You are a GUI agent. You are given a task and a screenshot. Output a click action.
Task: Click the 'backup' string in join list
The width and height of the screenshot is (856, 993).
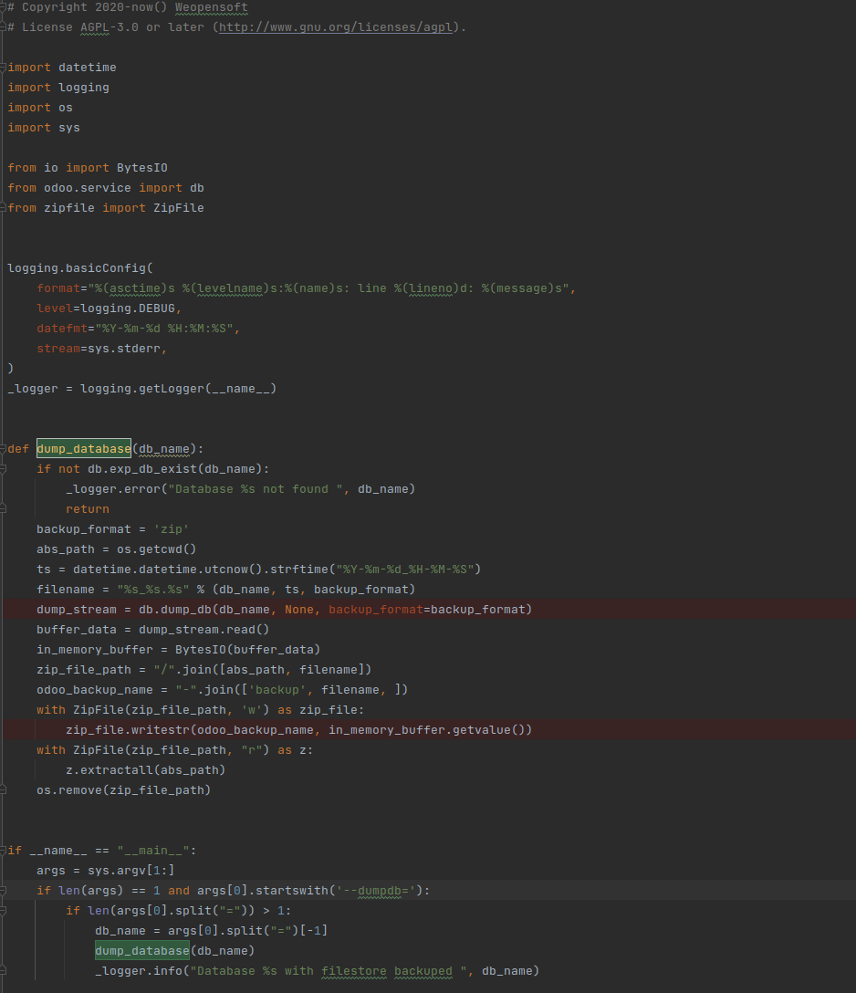pos(277,690)
